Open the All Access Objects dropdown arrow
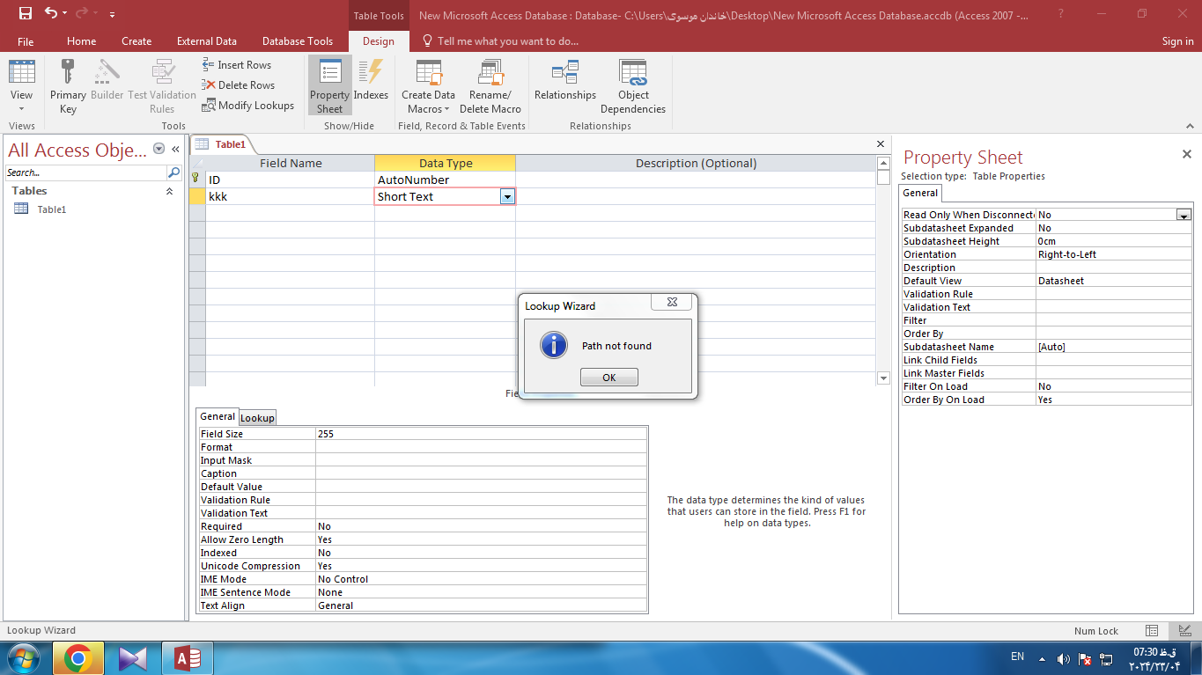 (159, 150)
